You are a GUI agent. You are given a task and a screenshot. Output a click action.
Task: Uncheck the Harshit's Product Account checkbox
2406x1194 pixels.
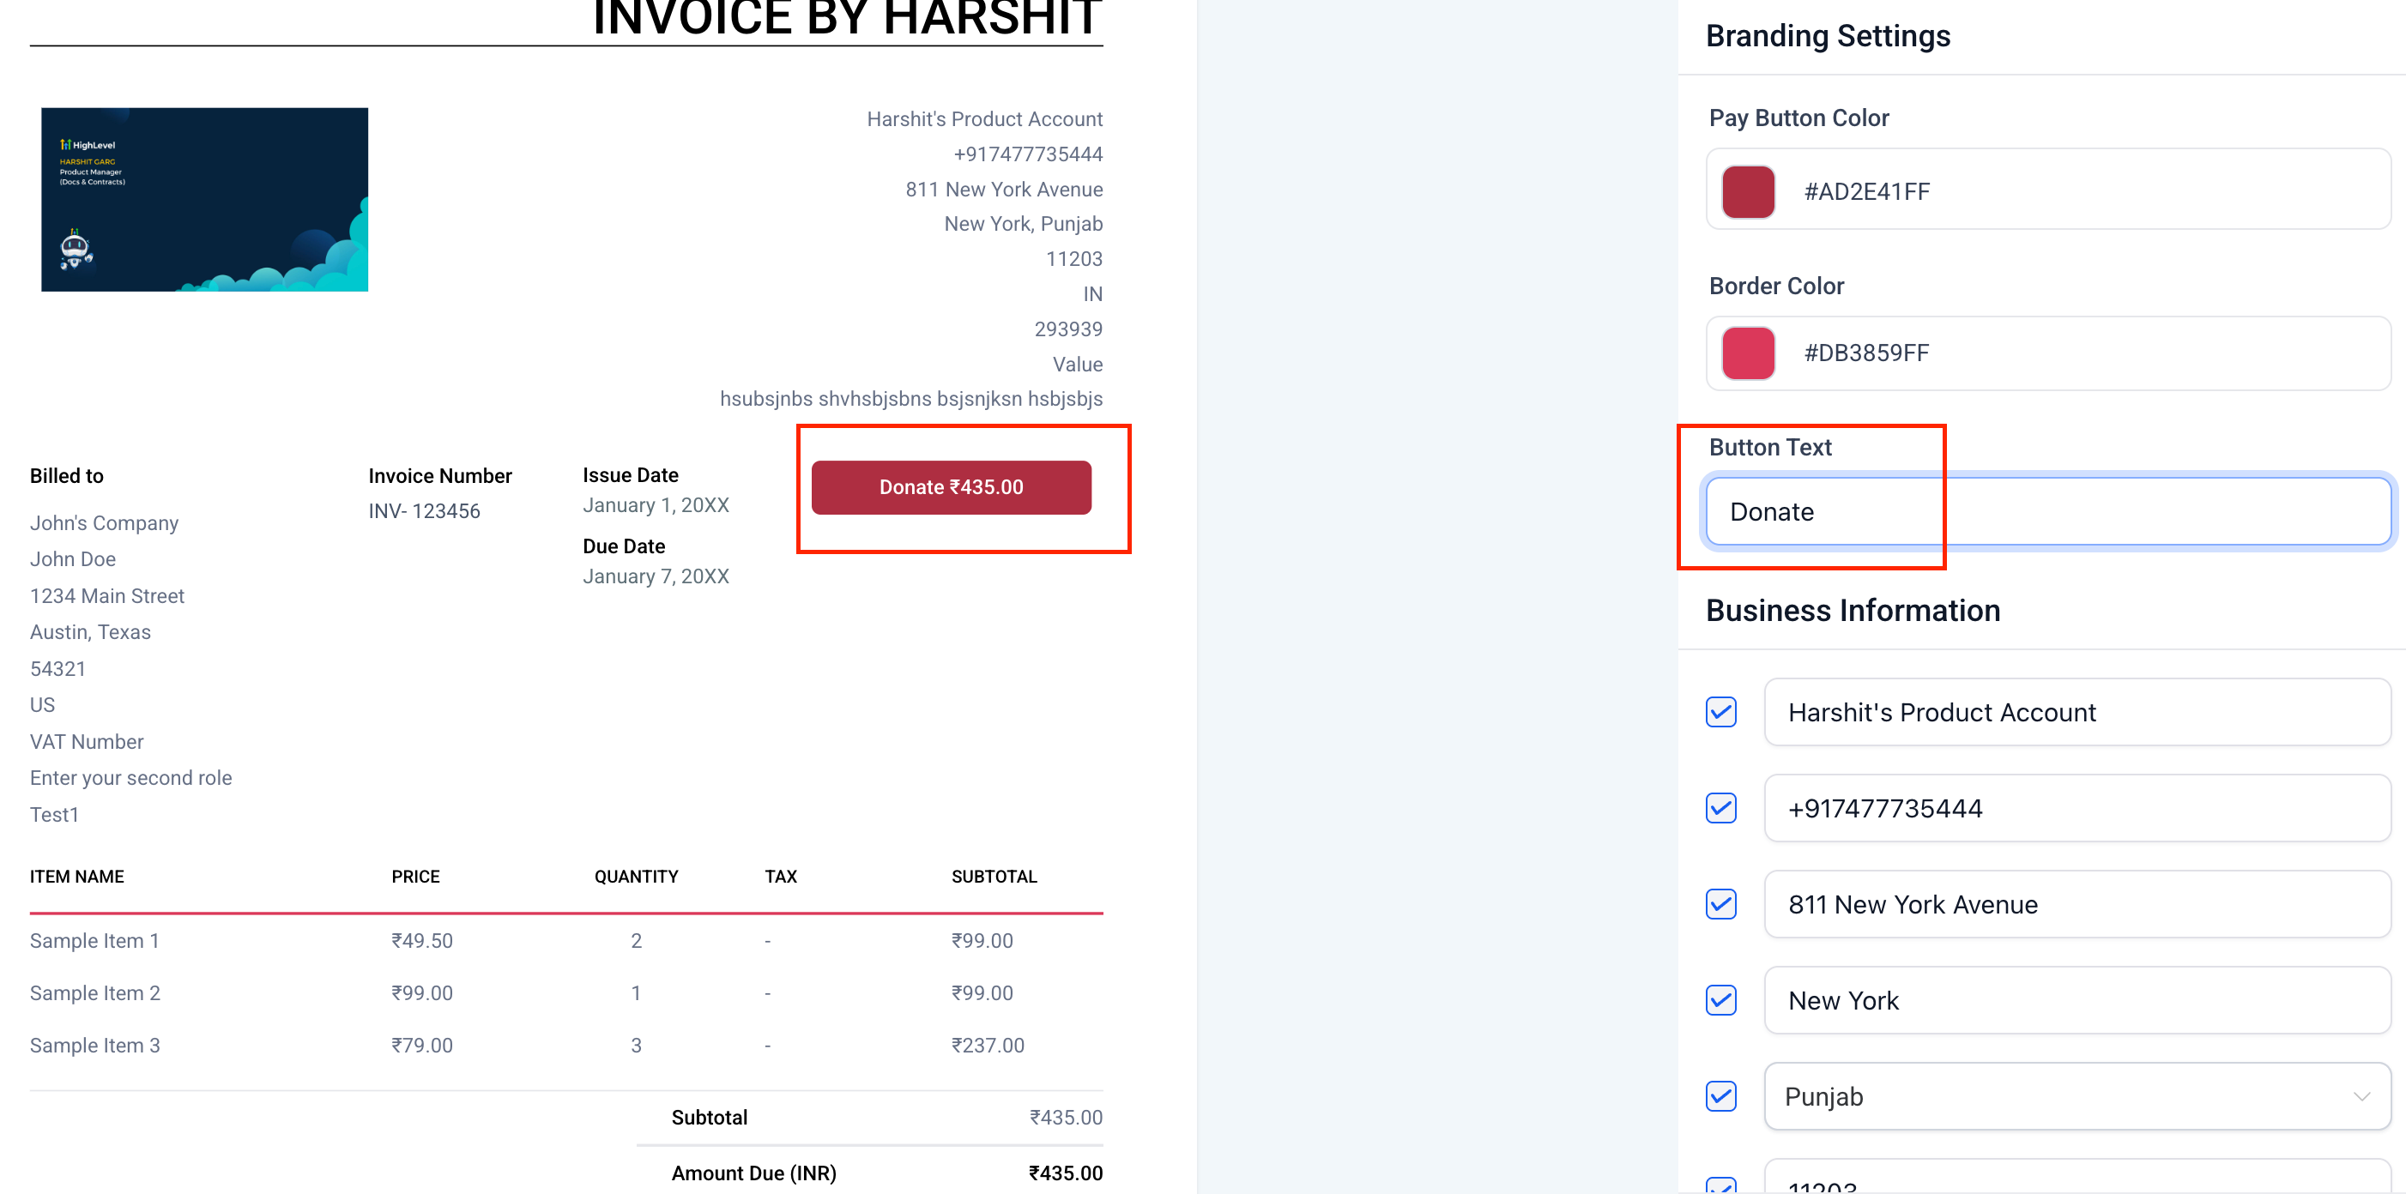pyautogui.click(x=1720, y=712)
